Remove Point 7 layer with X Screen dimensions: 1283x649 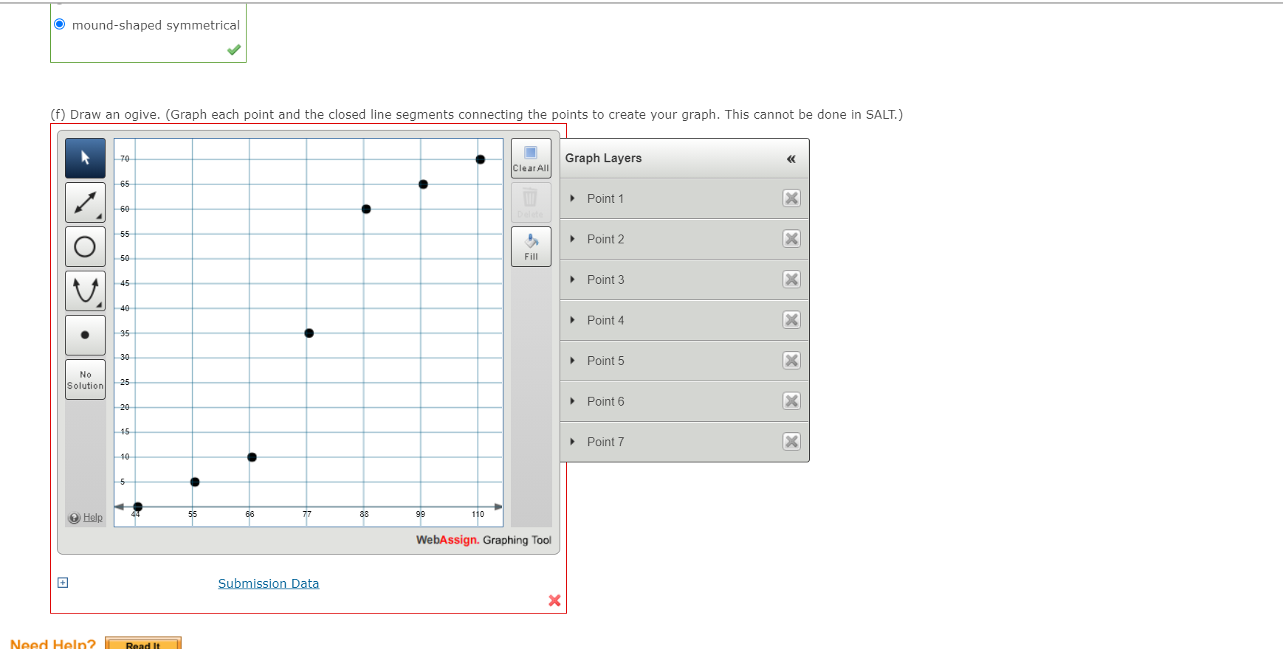click(x=791, y=442)
